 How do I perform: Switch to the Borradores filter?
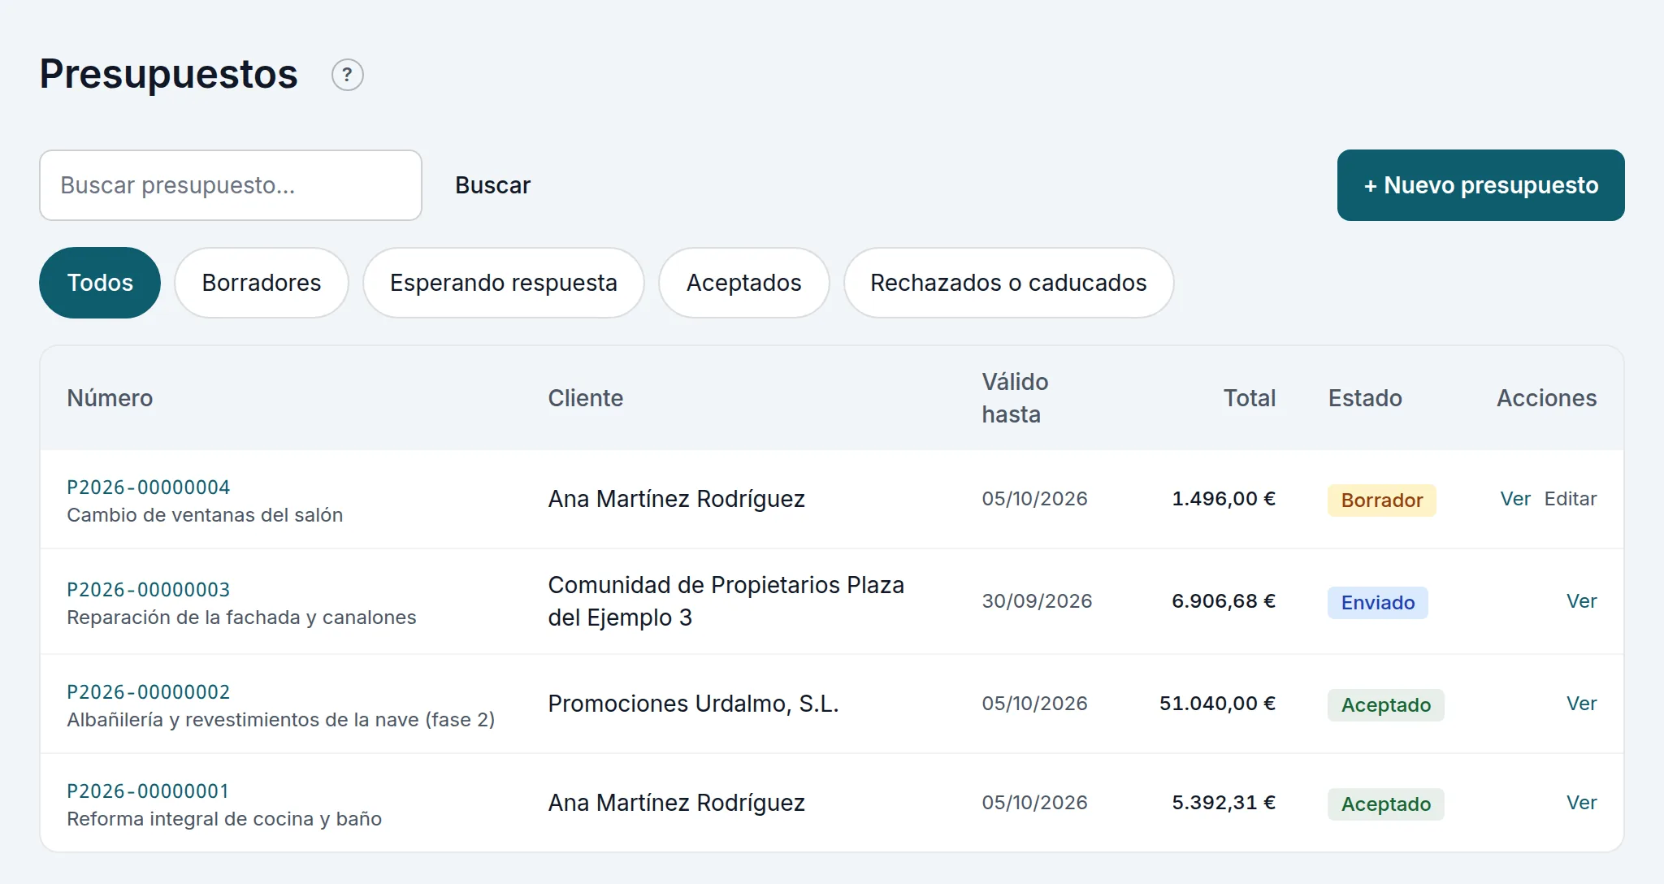click(262, 283)
